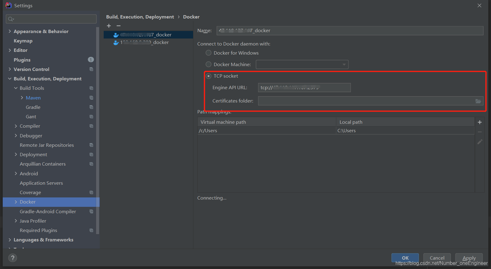The height and width of the screenshot is (269, 491).
Task: Click project-level icon next to Compiler
Action: (x=91, y=126)
